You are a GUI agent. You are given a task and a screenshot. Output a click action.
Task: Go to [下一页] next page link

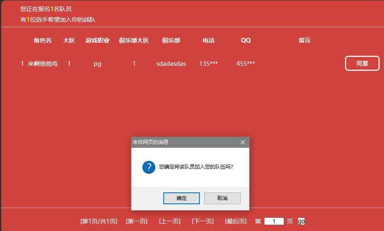tap(203, 221)
